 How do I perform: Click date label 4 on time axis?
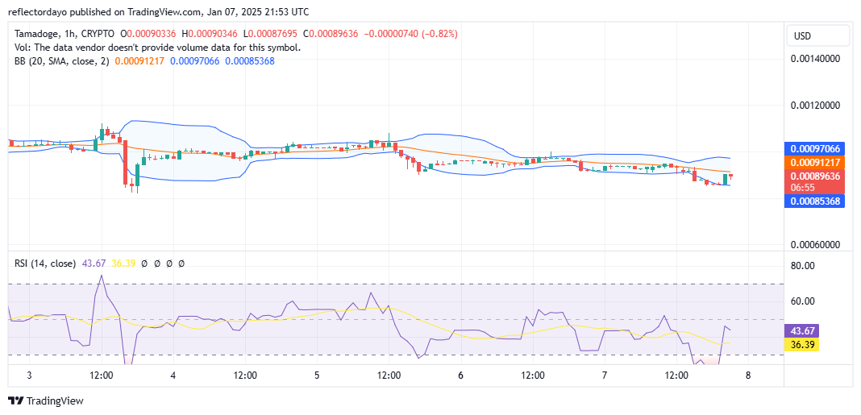[x=173, y=376]
